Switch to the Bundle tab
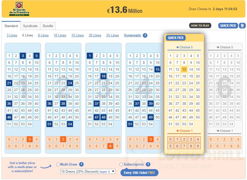Image resolution: width=247 pixels, height=180 pixels. tap(48, 26)
